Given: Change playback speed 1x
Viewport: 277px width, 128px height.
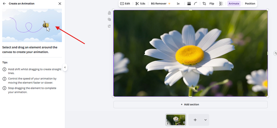Looking at the screenshot, I should pos(178,4).
